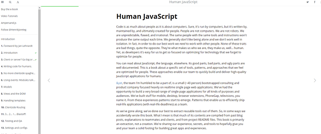Open chapter 5 No more clientside spaghetti
This screenshot has height=134, width=321.
18,73
